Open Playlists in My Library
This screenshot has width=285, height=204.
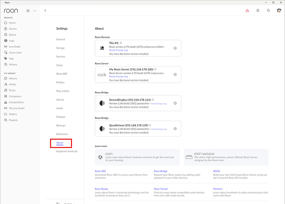(x=11, y=120)
